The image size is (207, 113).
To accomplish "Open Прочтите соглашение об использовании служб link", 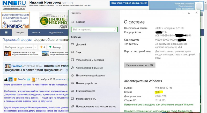I will 158,111.
